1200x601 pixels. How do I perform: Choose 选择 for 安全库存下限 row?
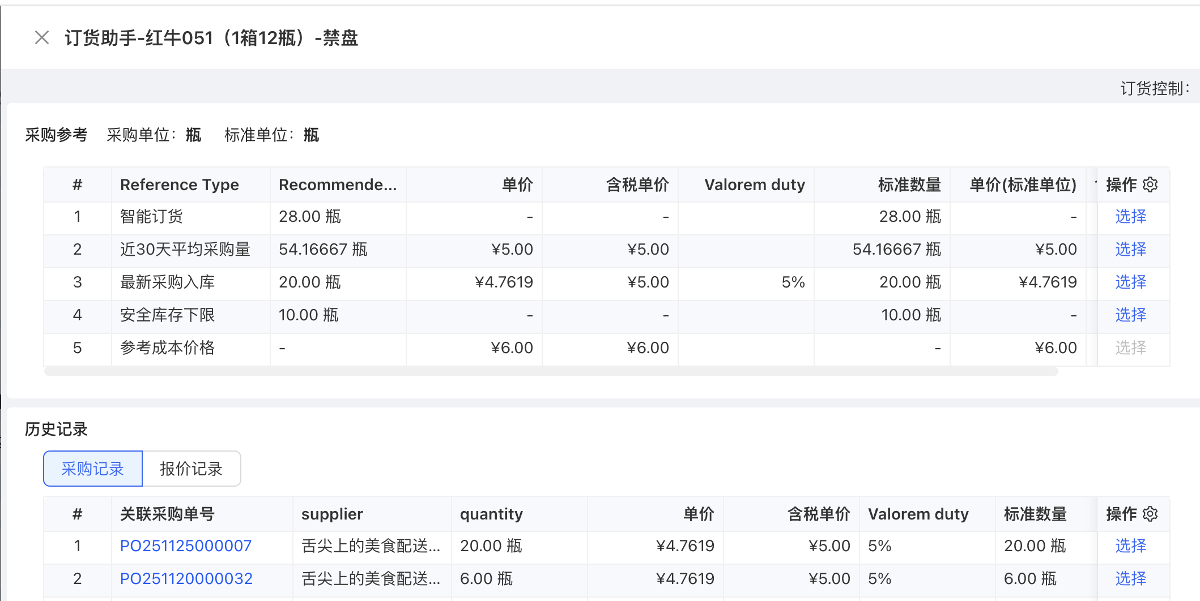point(1130,315)
